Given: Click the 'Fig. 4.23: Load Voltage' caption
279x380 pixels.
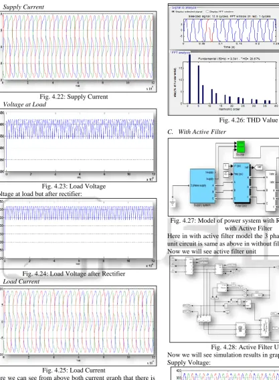Looking at the screenshot, I should (x=74, y=186).
